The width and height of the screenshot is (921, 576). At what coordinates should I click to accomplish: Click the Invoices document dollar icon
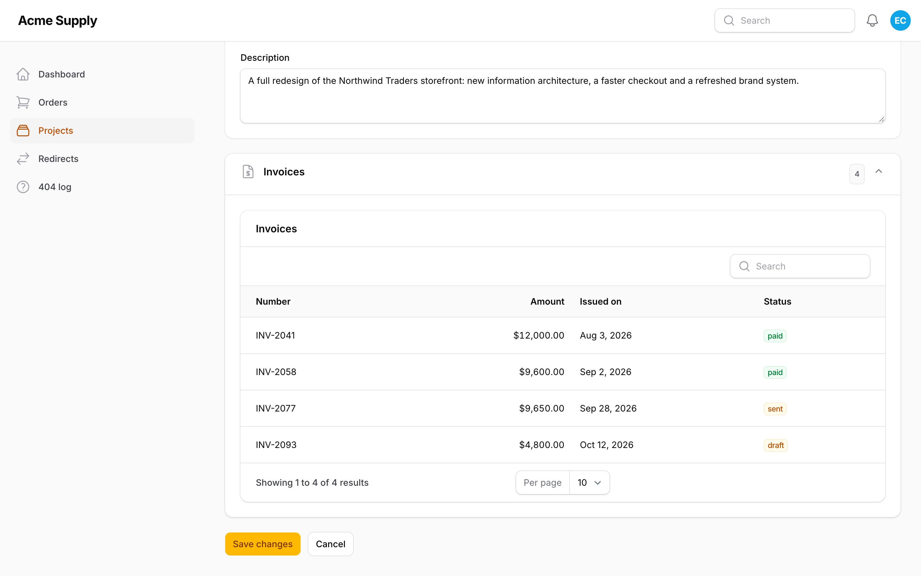[x=248, y=172]
